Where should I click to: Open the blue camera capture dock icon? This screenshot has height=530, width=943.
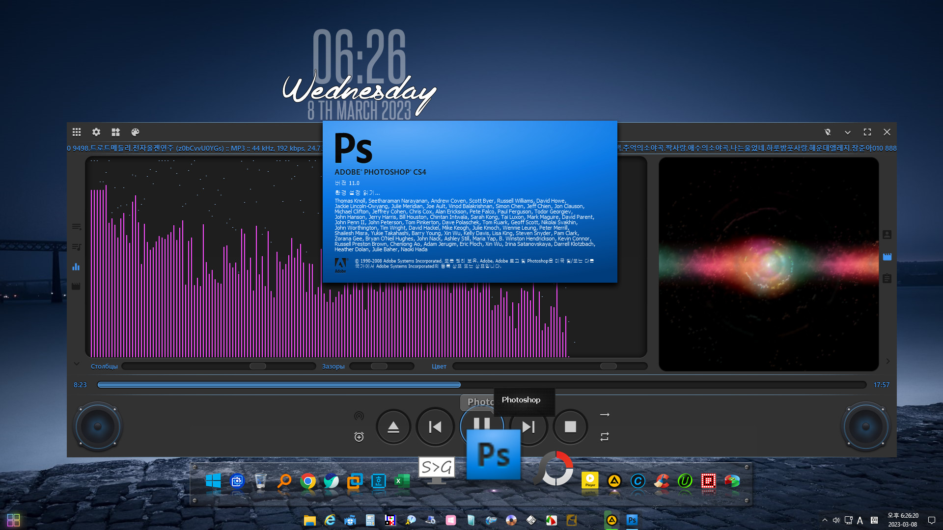coord(237,481)
